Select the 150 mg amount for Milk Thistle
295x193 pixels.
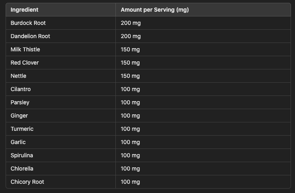(130, 49)
